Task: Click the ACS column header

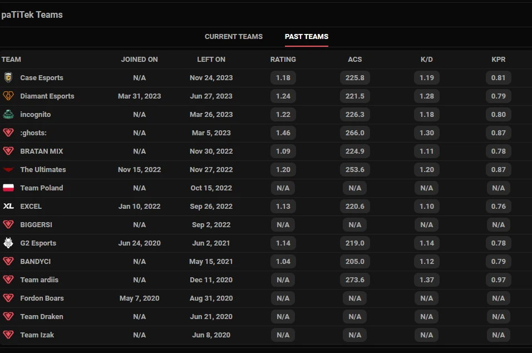Action: tap(355, 60)
